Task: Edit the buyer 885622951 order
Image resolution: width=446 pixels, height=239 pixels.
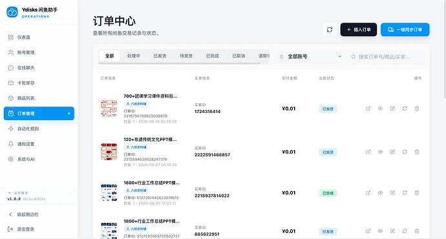Action: click(392, 231)
